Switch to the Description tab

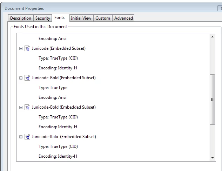tap(21, 18)
